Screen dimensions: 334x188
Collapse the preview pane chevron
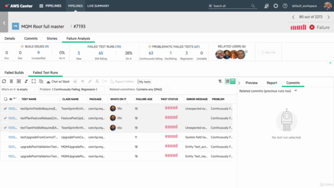(239, 83)
